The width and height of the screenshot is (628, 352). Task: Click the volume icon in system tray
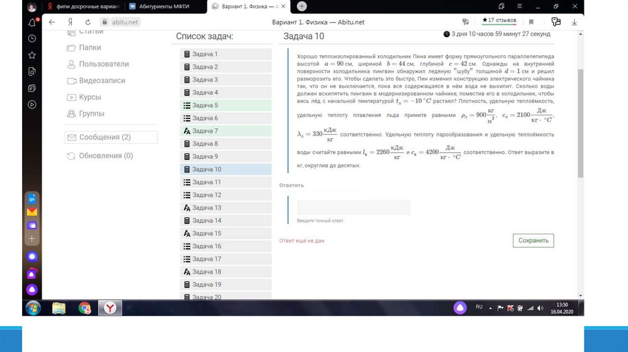pos(540,308)
